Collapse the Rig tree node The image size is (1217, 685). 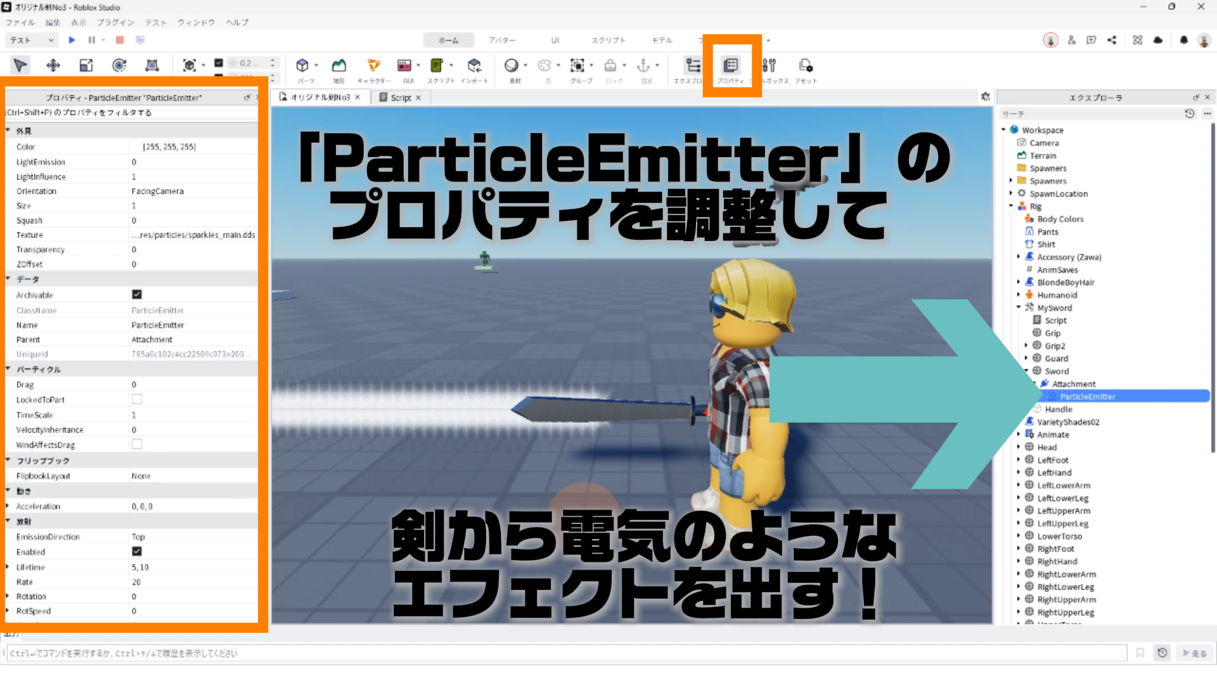pyautogui.click(x=1011, y=206)
